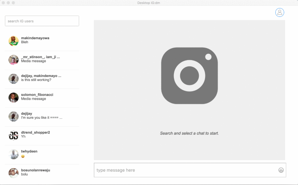Viewport: 298px width, 185px height.
Task: Click the emoji preview under twhydeen
Action: tap(23, 156)
